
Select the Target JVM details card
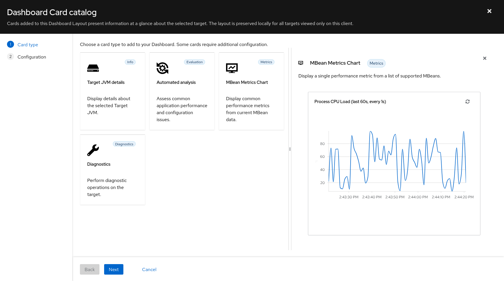tap(112, 91)
